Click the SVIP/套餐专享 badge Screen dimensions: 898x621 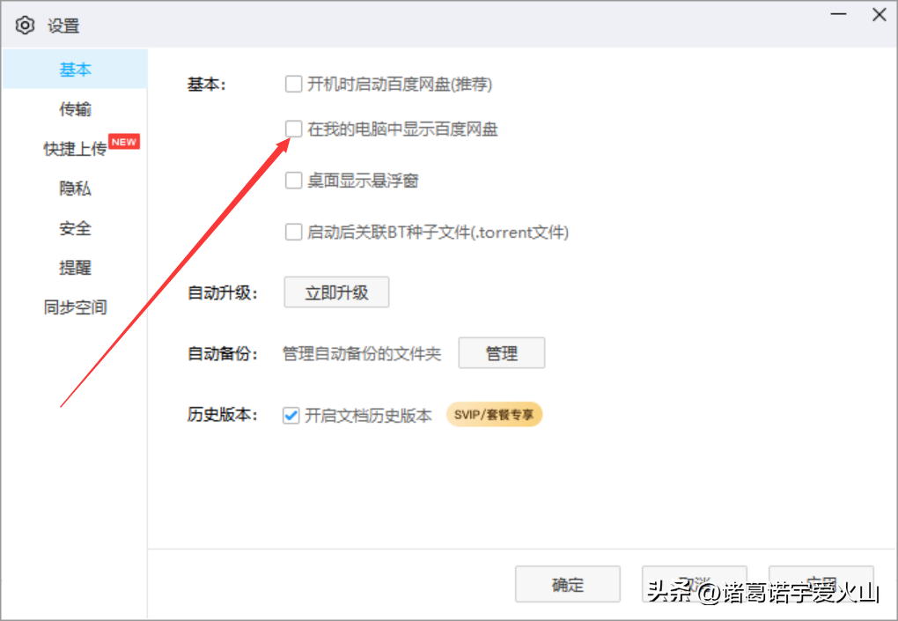point(494,415)
